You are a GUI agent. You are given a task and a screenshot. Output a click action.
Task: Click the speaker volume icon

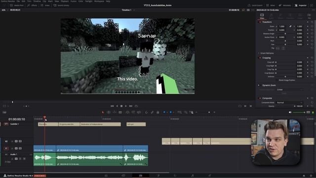(x=290, y=112)
